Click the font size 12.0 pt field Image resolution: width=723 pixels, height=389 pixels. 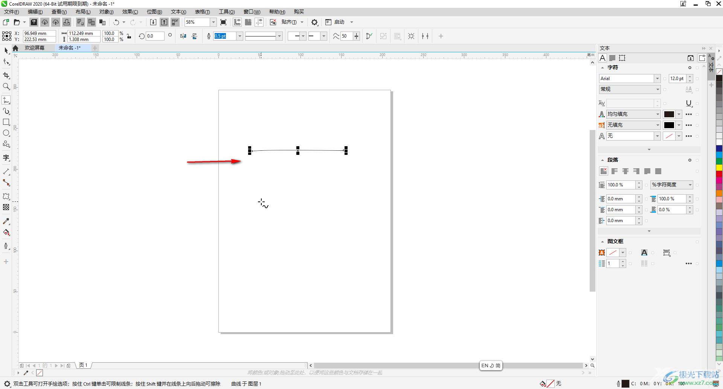[677, 79]
